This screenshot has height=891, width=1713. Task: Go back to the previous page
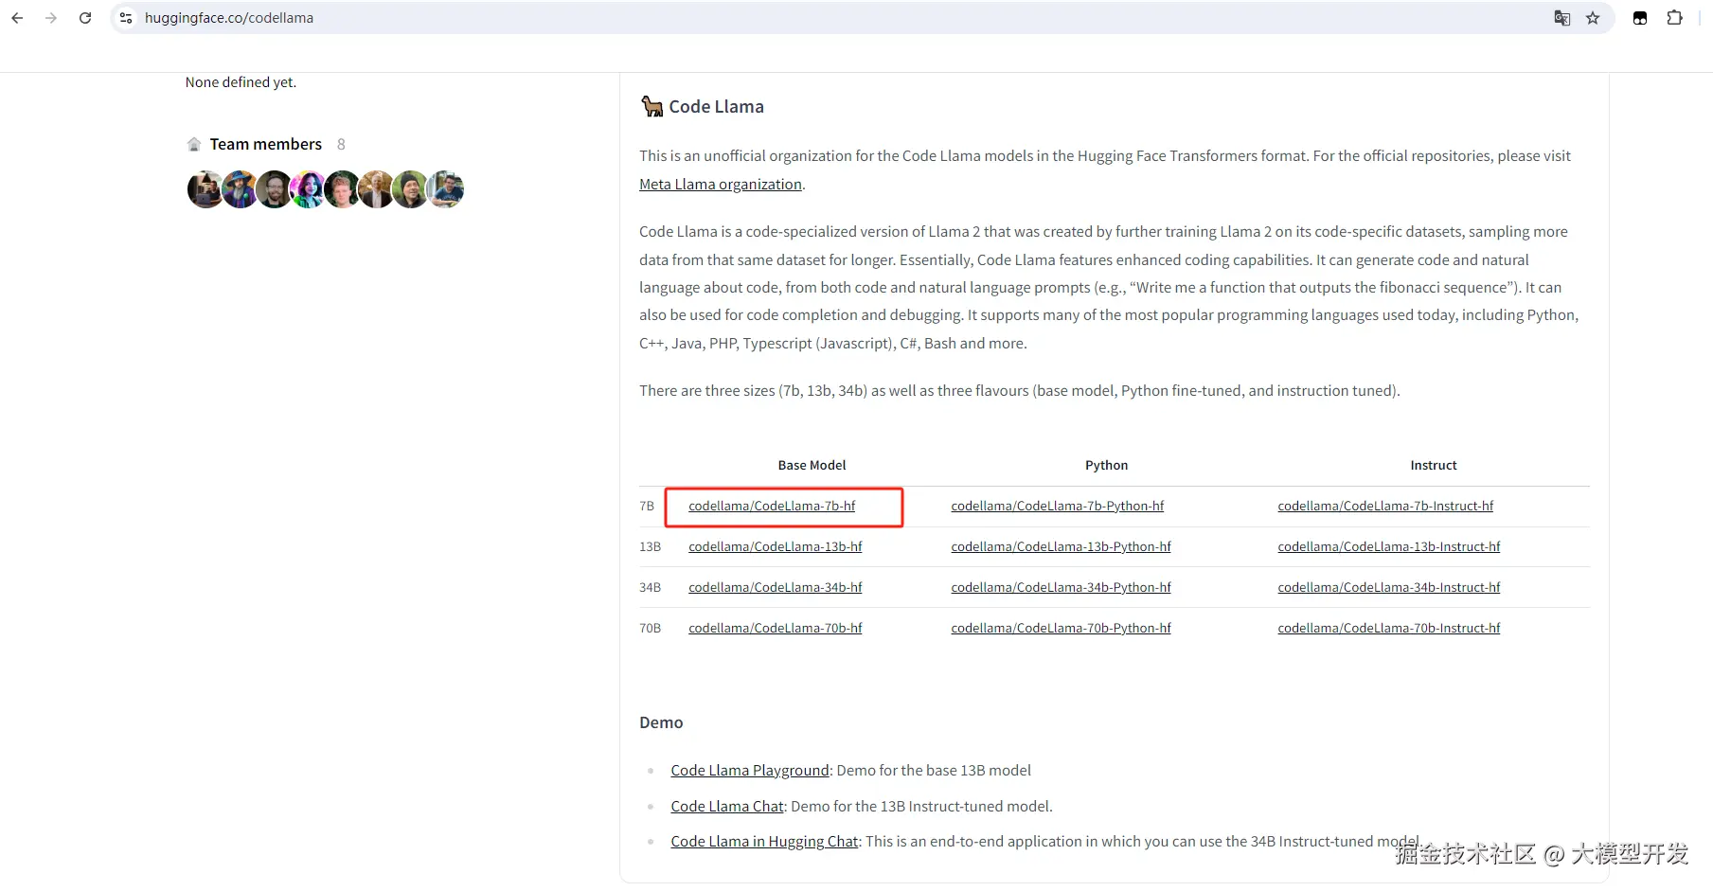pyautogui.click(x=17, y=18)
